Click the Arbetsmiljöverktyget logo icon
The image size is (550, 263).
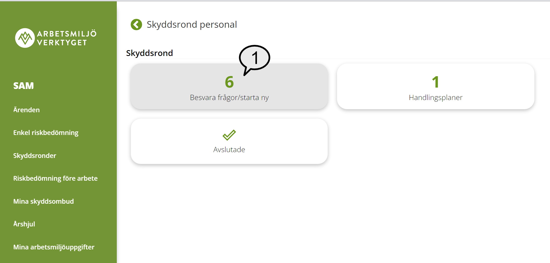24,38
